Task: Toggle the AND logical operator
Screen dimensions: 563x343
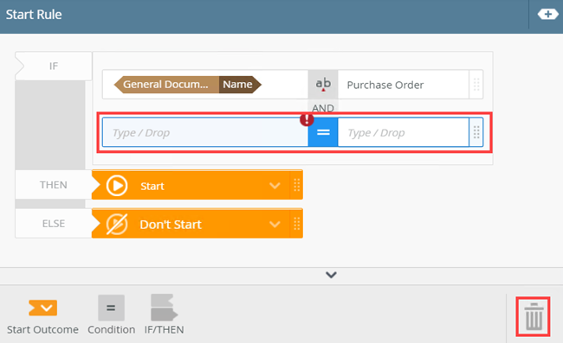Action: tap(323, 108)
